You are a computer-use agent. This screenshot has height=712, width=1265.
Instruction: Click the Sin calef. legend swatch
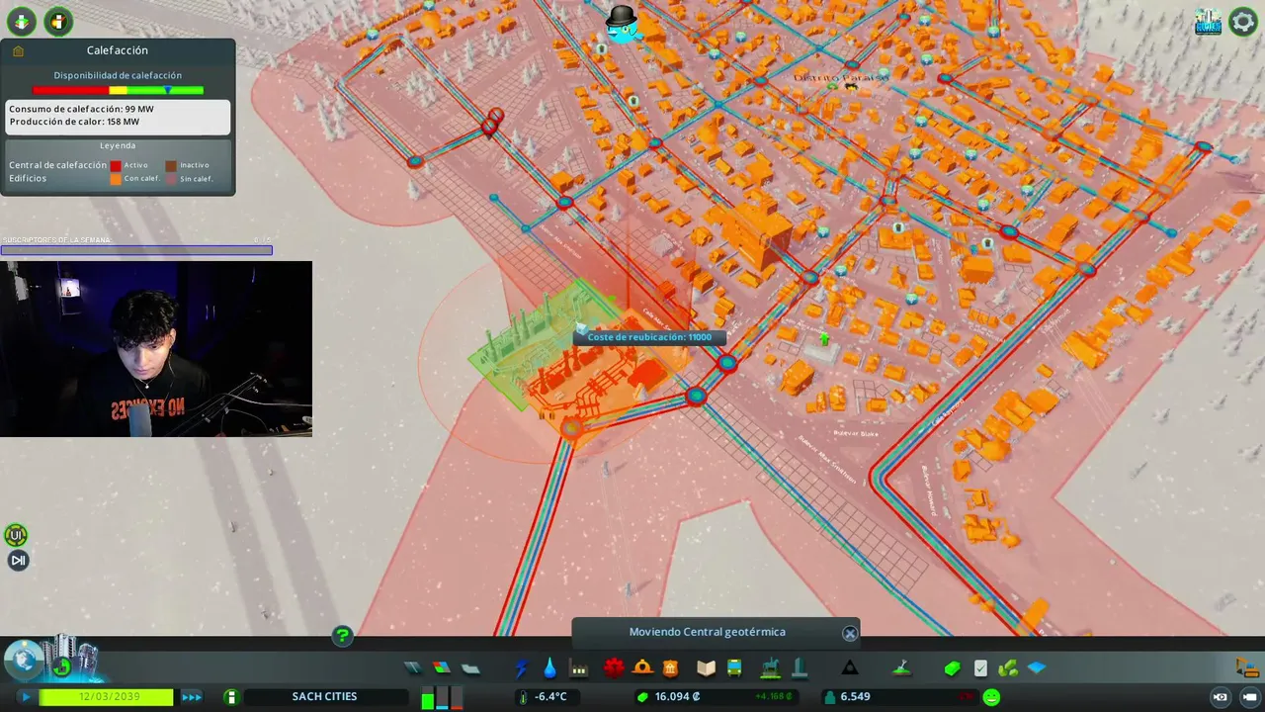point(171,179)
